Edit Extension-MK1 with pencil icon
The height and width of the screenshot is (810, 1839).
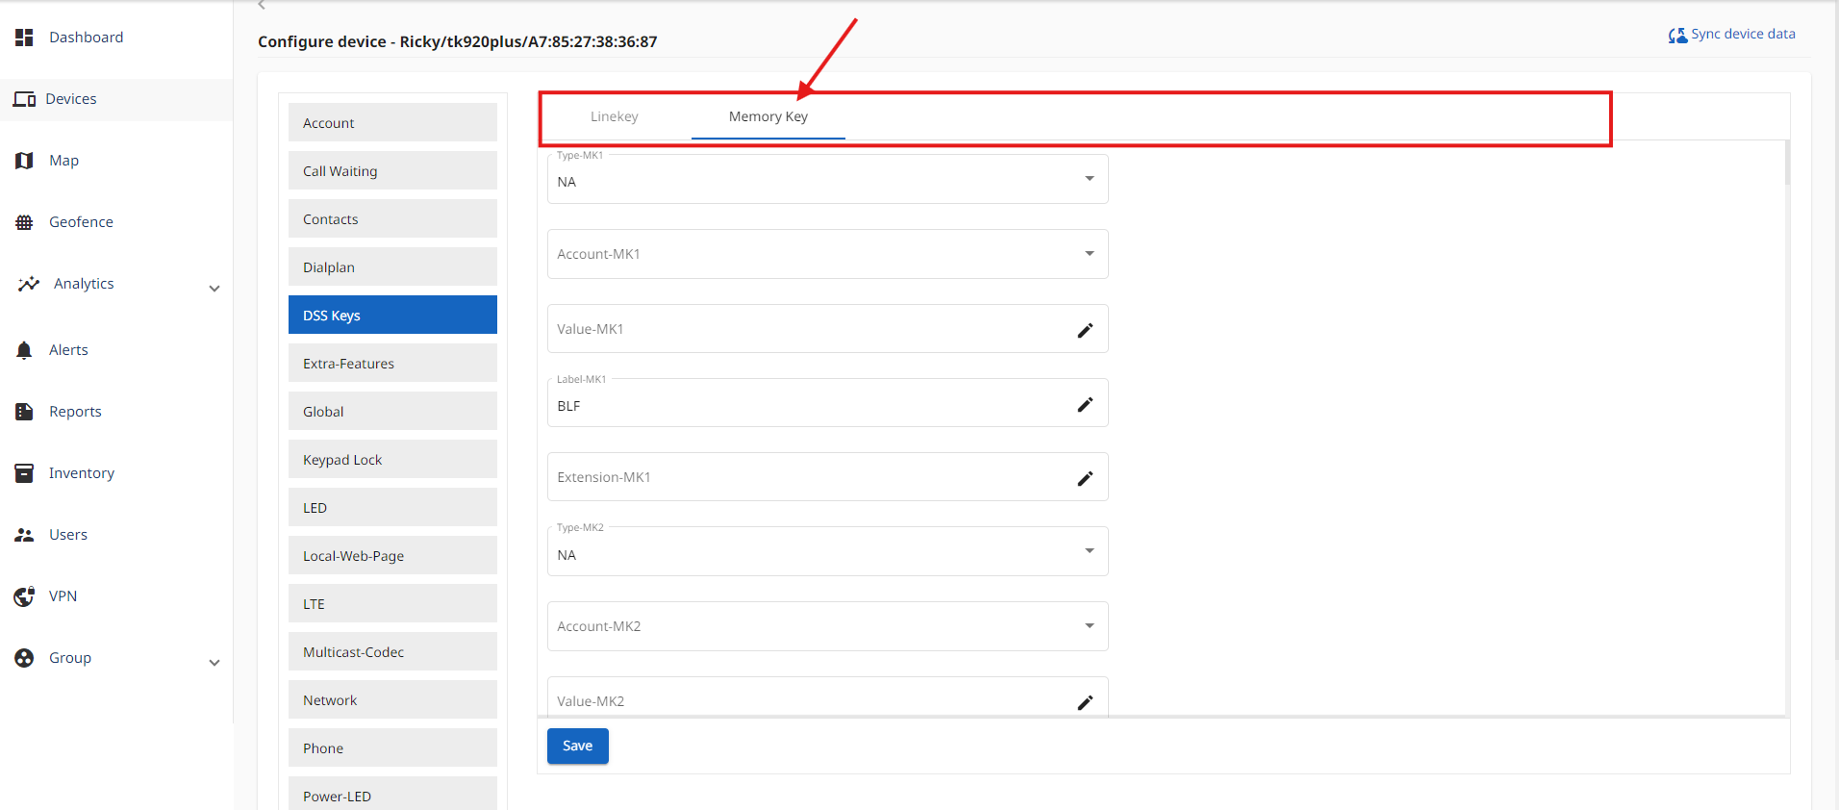pos(1085,478)
